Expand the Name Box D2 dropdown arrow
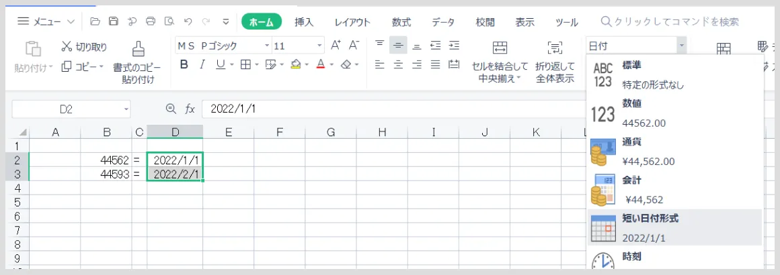The image size is (780, 275). 126,109
